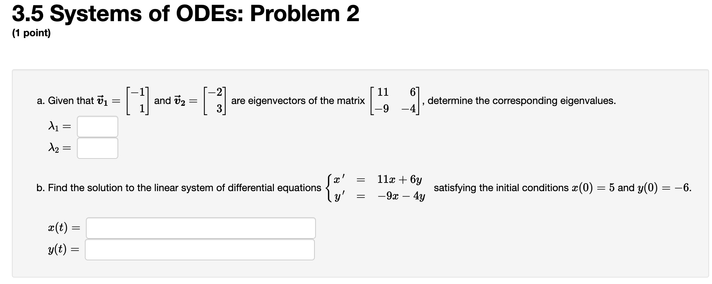The width and height of the screenshot is (712, 284).
Task: Click the second eigenvalue entry box
Action: (97, 148)
